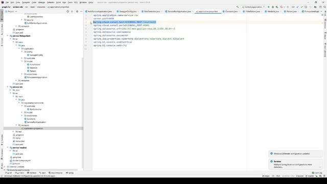Toggle the Favorites side stripe button
Screen dimensions: 327x184
point(2,140)
